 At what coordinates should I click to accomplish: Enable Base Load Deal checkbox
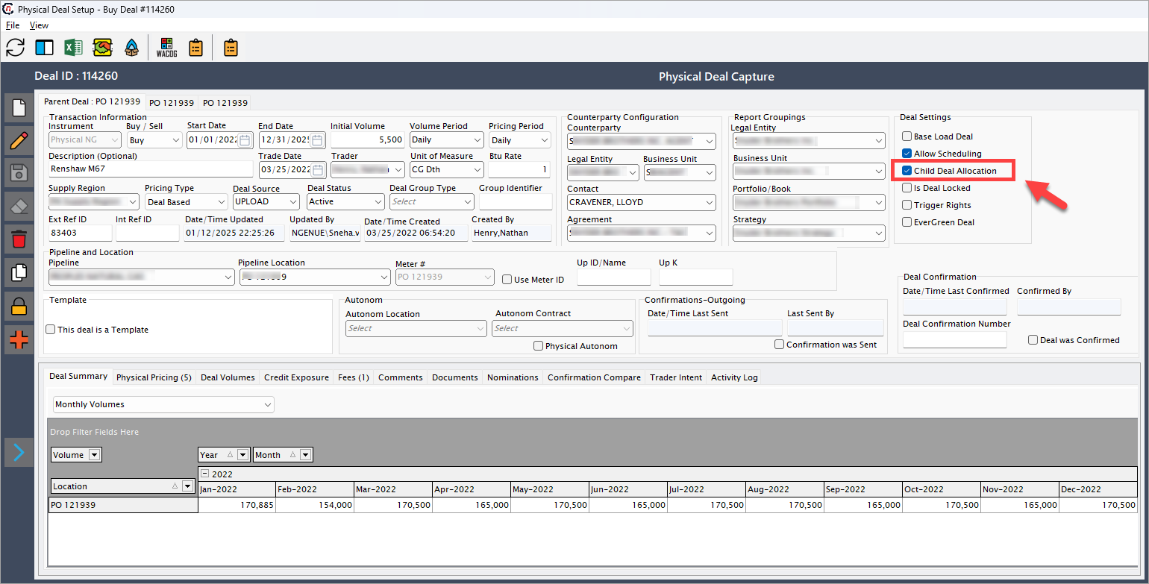click(907, 136)
